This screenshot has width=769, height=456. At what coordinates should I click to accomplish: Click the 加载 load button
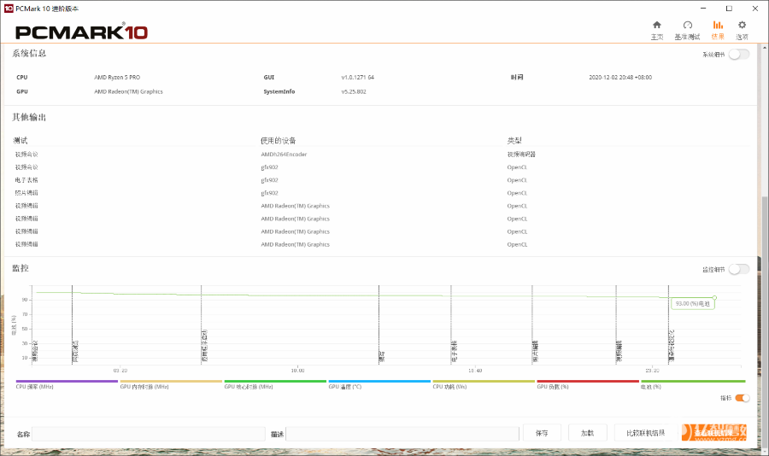pyautogui.click(x=587, y=433)
